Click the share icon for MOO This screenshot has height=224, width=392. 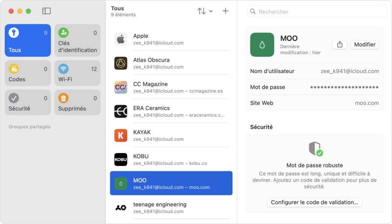(340, 44)
